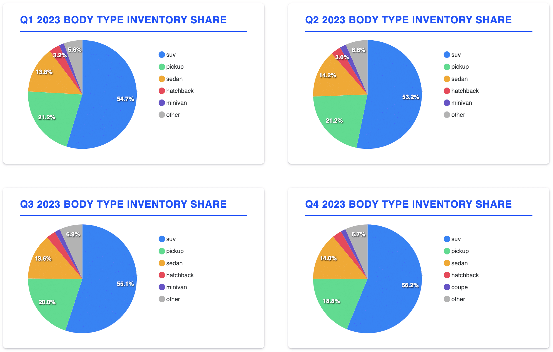
Task: Toggle the coupe legend label in Q4 chart
Action: [x=459, y=287]
